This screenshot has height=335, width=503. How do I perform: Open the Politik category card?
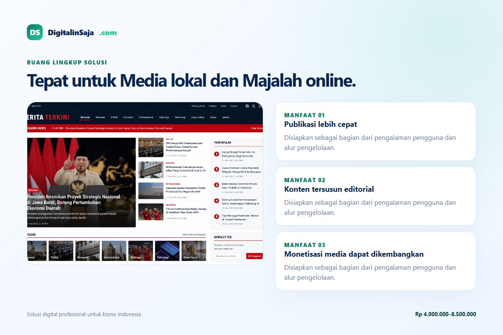61,251
